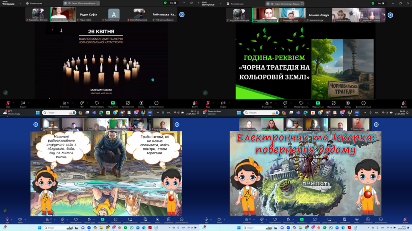Open Zoom Workplace menu in top-right window

coord(211,3)
